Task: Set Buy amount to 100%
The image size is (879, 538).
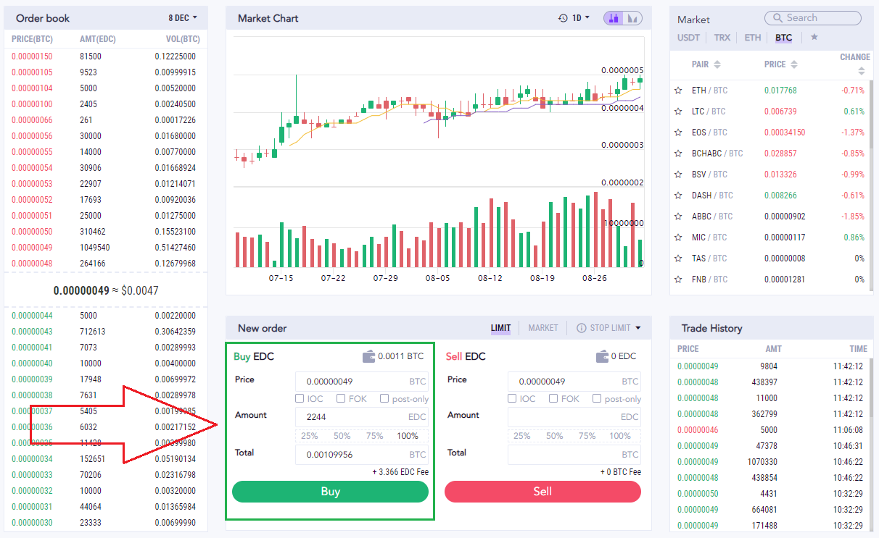Action: pyautogui.click(x=408, y=436)
